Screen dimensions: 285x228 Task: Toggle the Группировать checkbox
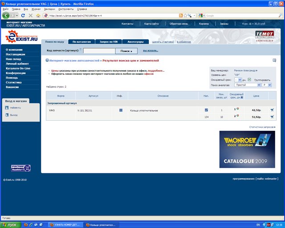(249, 79)
